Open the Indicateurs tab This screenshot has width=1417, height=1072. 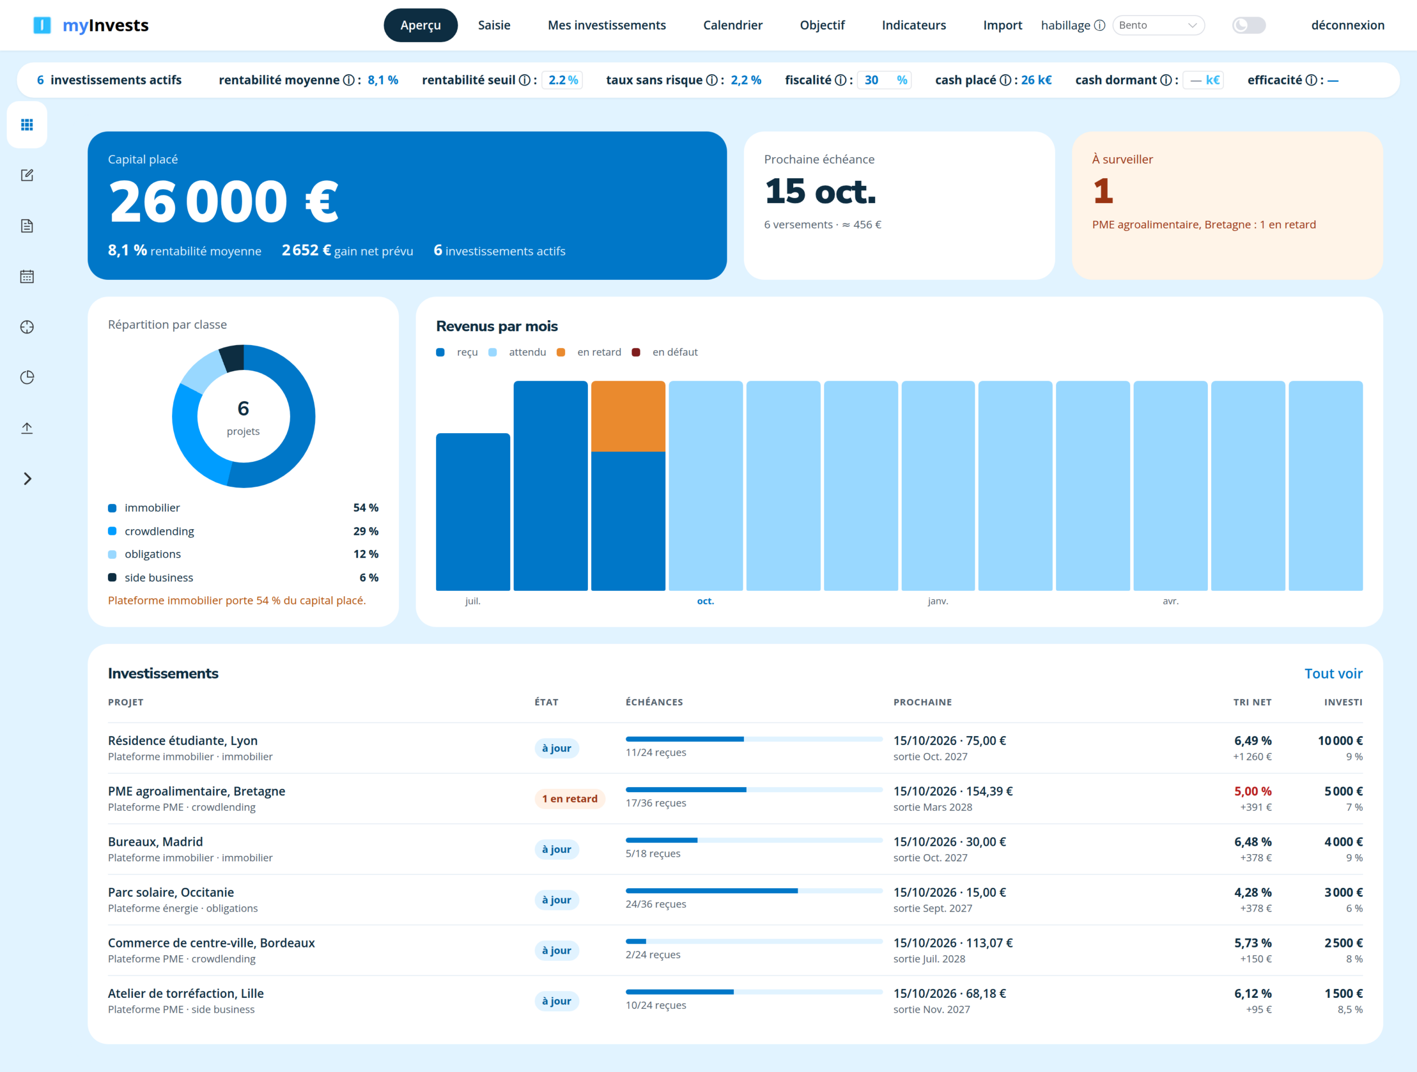(x=913, y=25)
